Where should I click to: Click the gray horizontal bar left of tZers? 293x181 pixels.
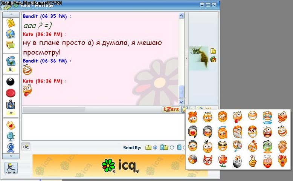click(x=54, y=109)
